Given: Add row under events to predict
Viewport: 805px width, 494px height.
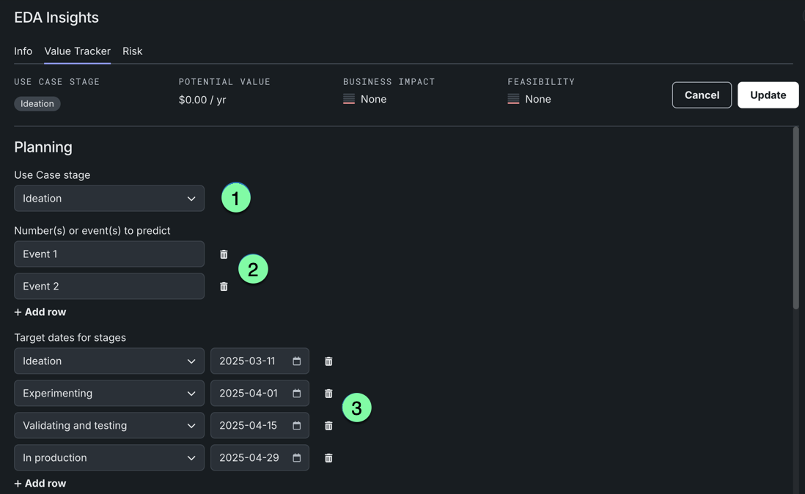Looking at the screenshot, I should click(x=40, y=312).
